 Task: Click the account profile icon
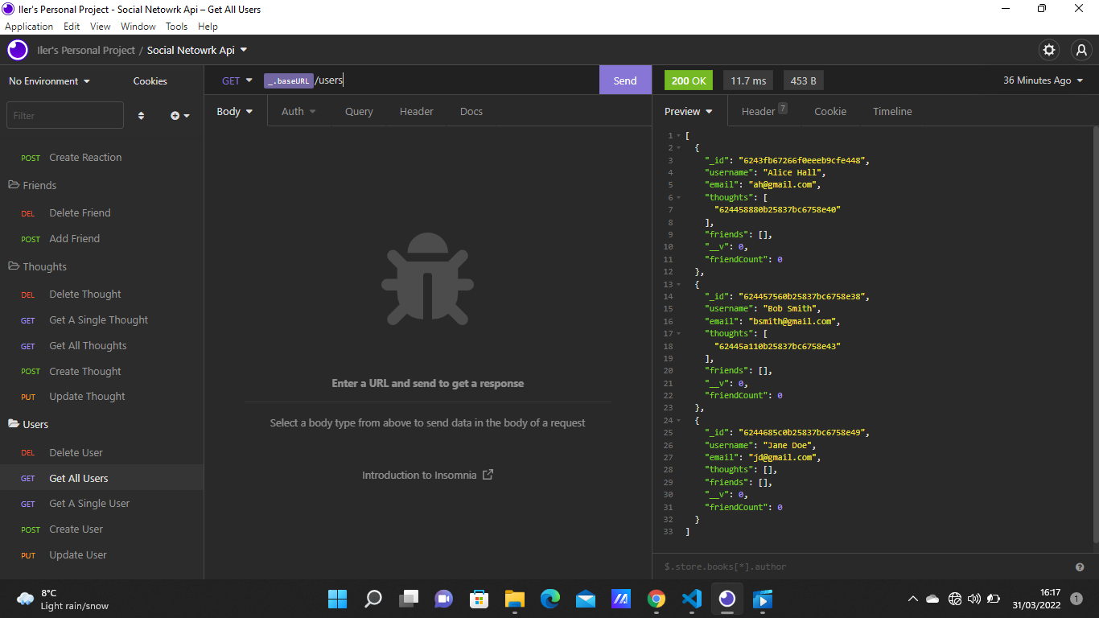coord(1081,50)
